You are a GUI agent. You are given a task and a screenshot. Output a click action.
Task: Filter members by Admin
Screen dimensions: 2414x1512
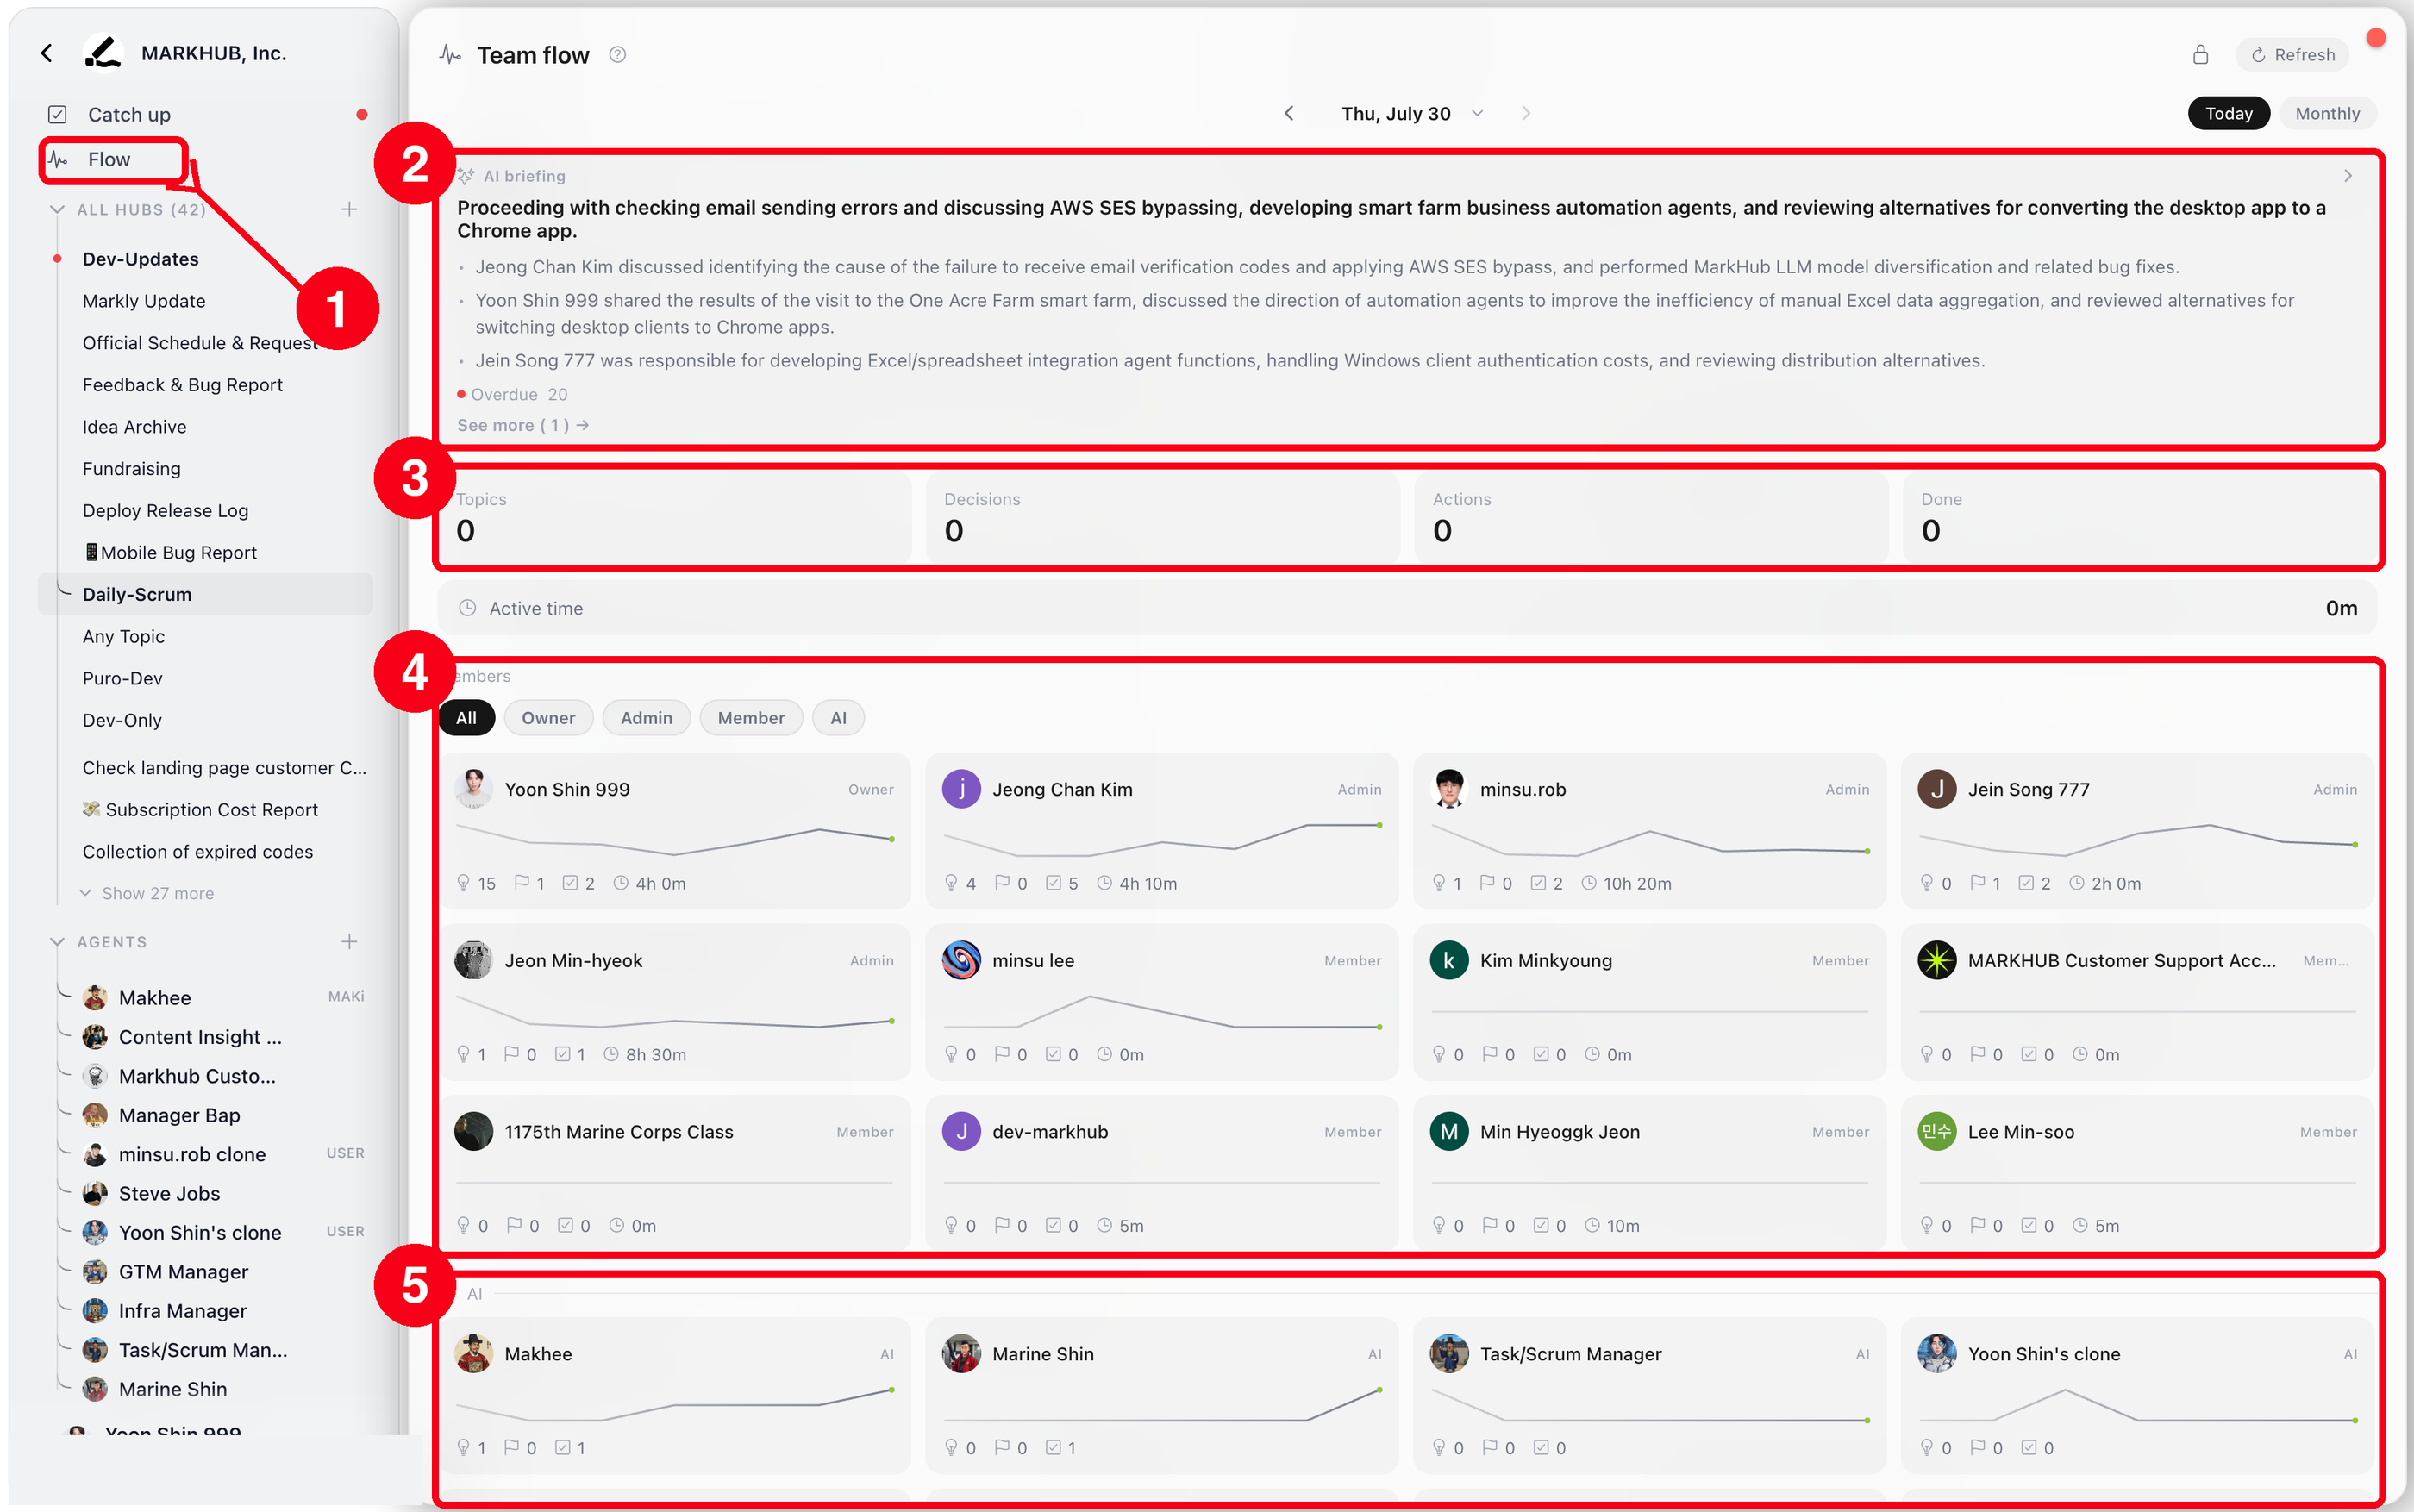pyautogui.click(x=646, y=717)
